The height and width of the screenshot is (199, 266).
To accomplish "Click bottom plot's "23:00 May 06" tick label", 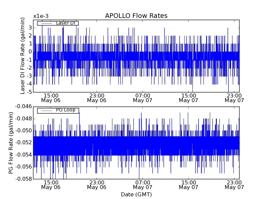I will (96, 185).
